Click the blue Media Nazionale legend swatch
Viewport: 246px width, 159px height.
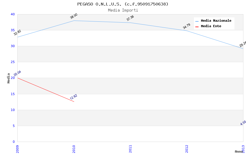pyautogui.click(x=197, y=21)
